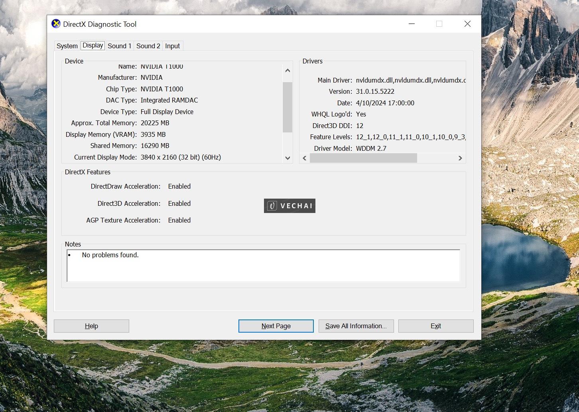
Task: Click Direct3D DDI value 12
Action: [x=360, y=126]
